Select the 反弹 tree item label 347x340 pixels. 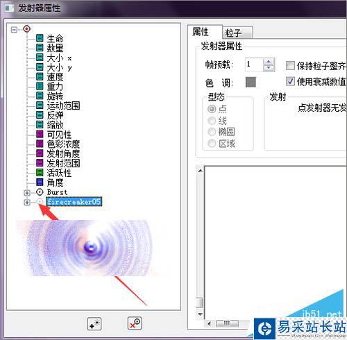pyautogui.click(x=55, y=115)
